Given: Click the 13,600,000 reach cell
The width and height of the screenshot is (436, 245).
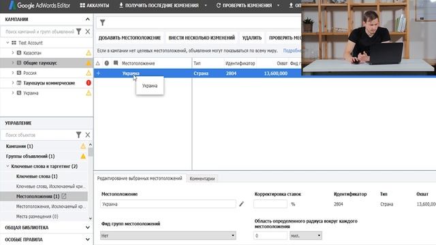Looking at the screenshot, I should pos(275,73).
